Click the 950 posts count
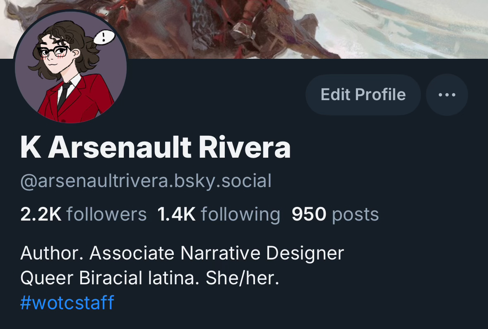Image resolution: width=488 pixels, height=329 pixels. click(x=335, y=214)
